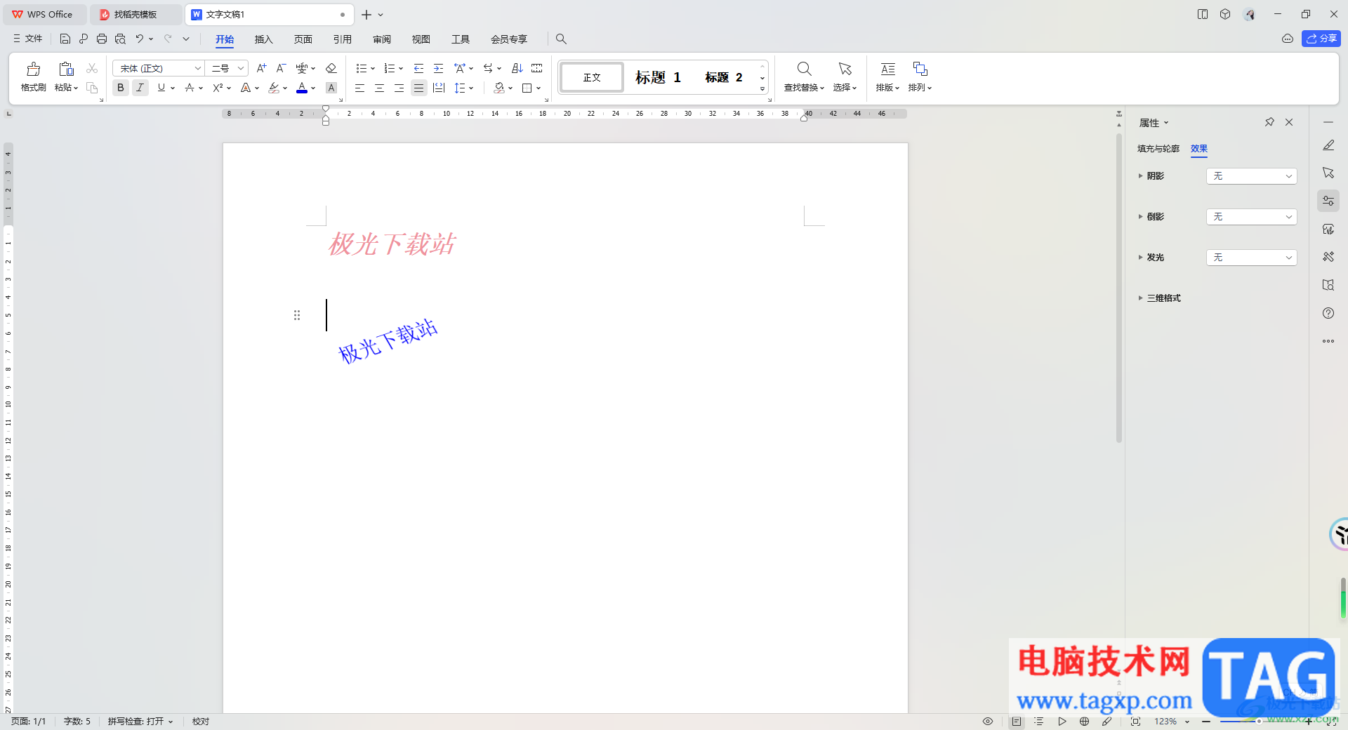Click the blue font color swatch
The image size is (1348, 730).
302,88
